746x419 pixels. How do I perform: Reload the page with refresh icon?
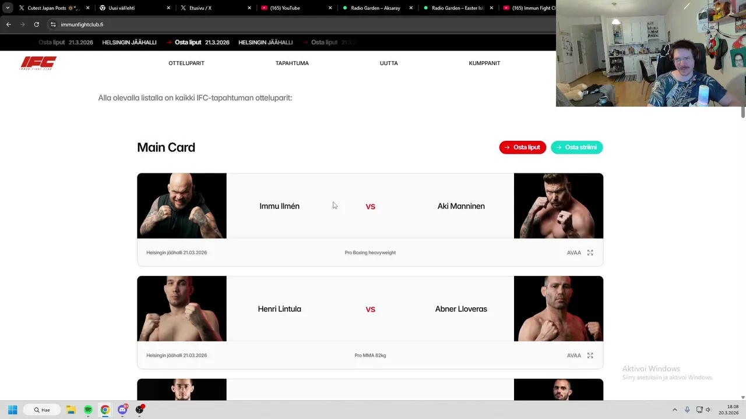[36, 24]
